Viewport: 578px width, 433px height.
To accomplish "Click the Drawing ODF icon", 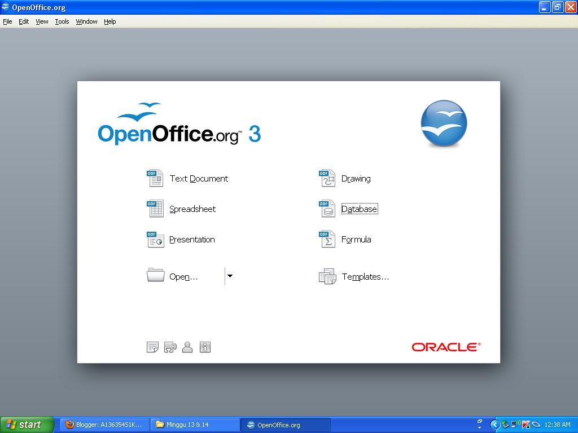I will coord(327,178).
